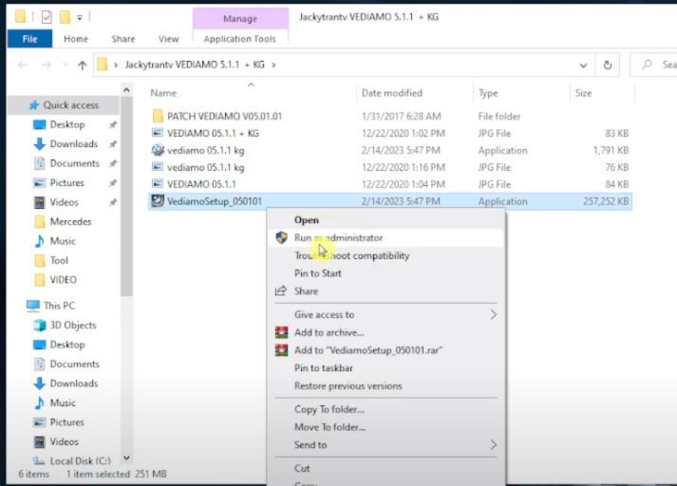Open pinned Downloads under Quick access
This screenshot has width=677, height=486.
[x=73, y=143]
